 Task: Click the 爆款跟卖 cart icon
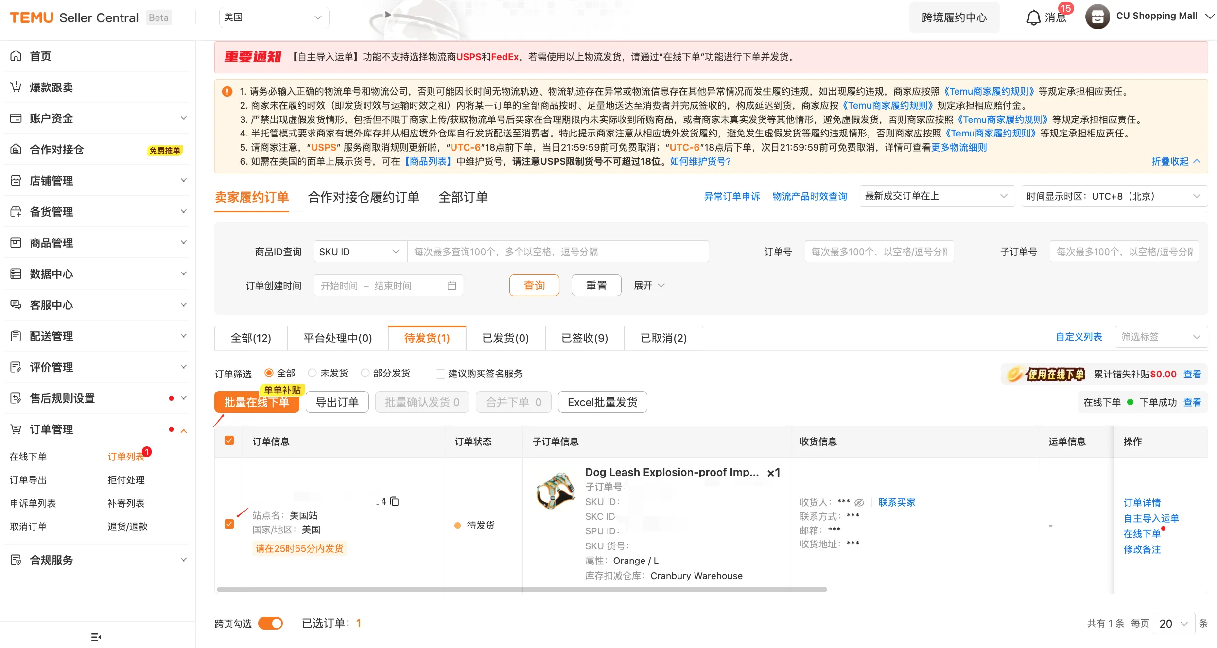tap(16, 87)
